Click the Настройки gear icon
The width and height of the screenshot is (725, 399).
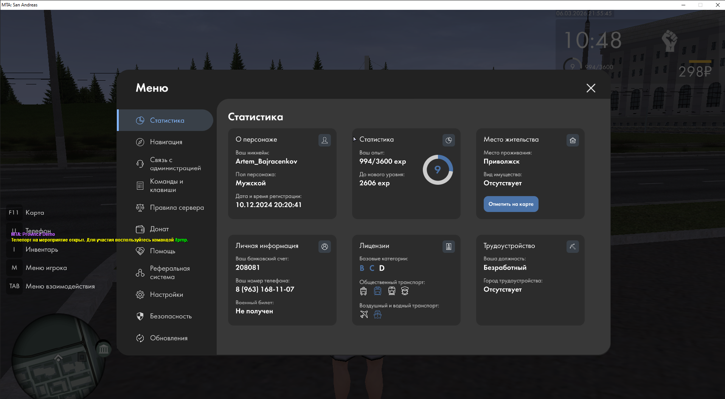click(x=140, y=295)
